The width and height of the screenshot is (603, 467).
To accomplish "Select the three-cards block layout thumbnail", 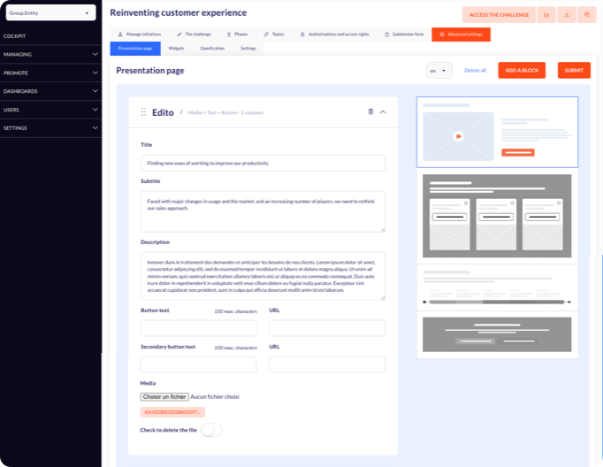I will pos(497,216).
